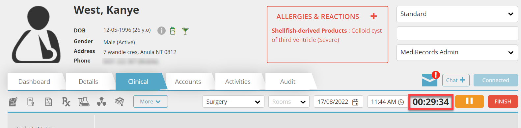Click the Chat plus button
The height and width of the screenshot is (128, 521).
point(456,80)
